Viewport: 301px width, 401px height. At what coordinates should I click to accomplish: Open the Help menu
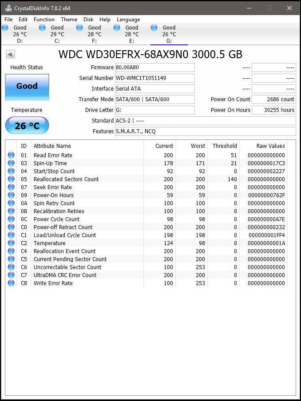[105, 20]
